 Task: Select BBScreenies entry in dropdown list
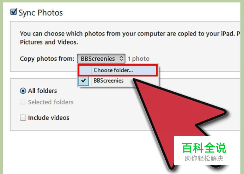(109, 80)
